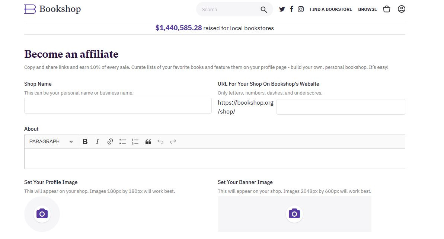
Task: Open the user account icon
Action: (x=402, y=9)
